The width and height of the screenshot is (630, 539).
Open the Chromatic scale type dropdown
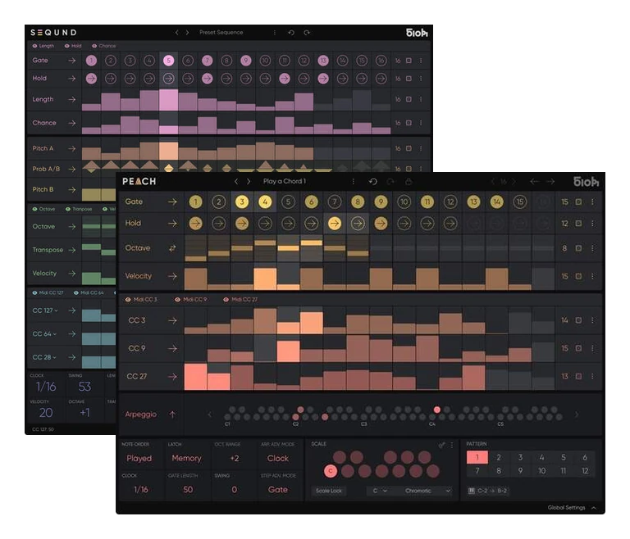(x=427, y=491)
